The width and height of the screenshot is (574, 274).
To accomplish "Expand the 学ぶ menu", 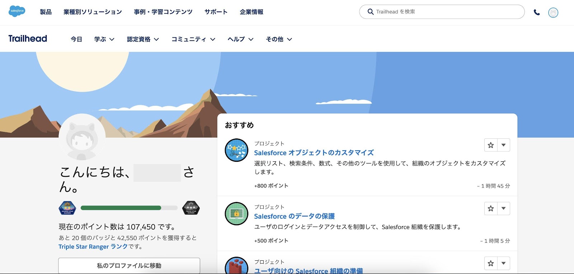I will (104, 39).
